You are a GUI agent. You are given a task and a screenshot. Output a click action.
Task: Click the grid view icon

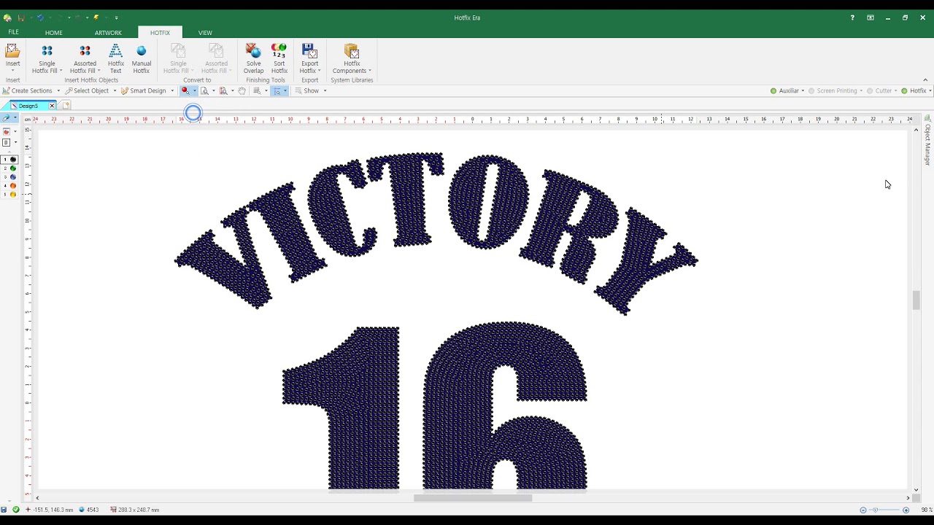(x=257, y=91)
